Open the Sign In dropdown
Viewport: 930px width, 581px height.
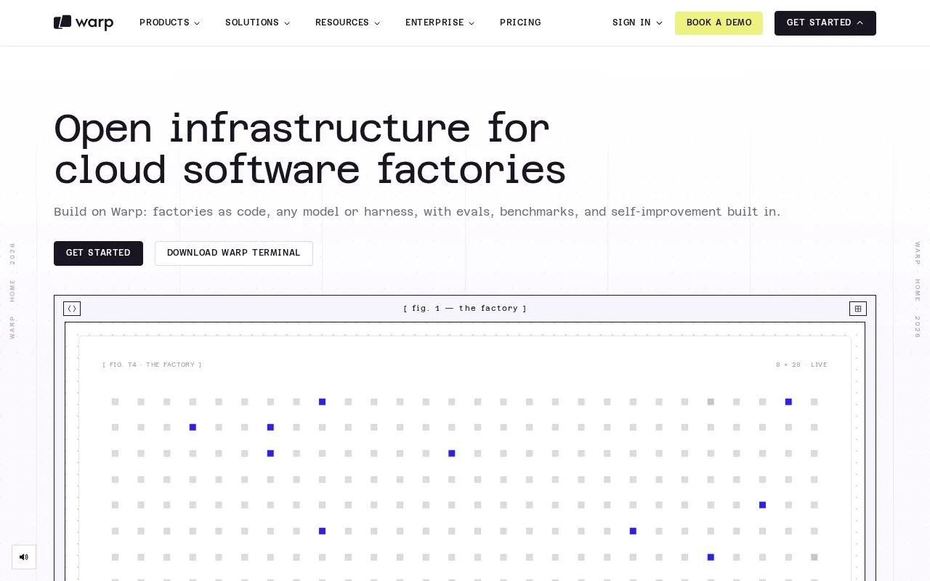pyautogui.click(x=637, y=23)
